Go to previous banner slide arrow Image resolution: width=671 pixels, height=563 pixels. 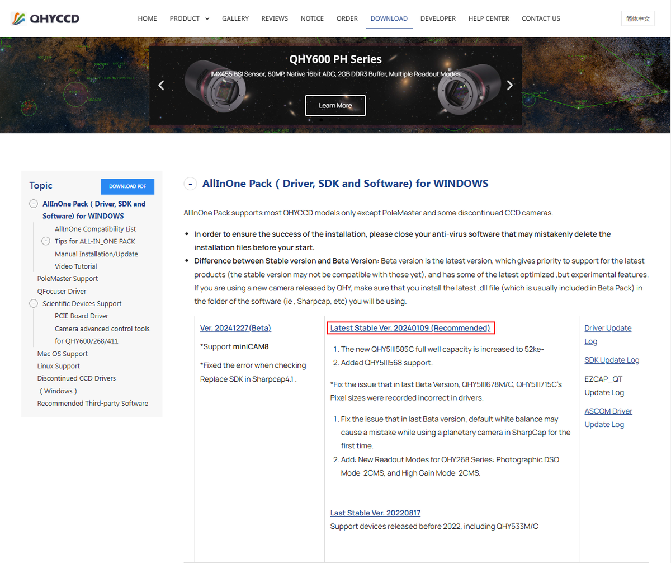pyautogui.click(x=161, y=86)
